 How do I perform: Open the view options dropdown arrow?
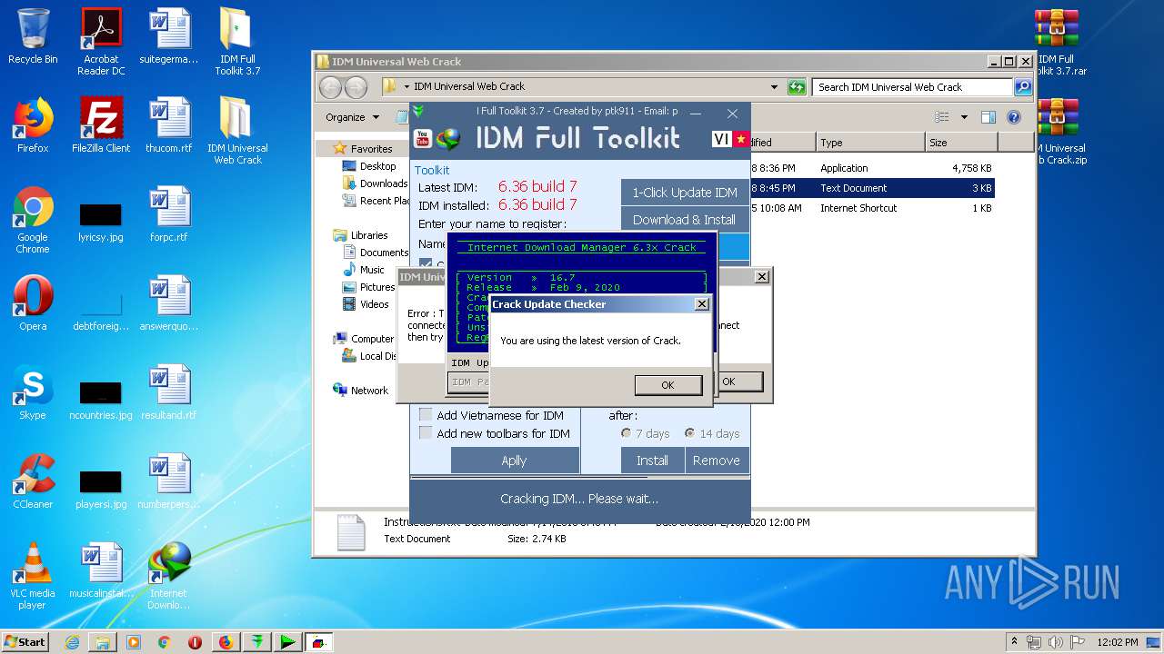click(x=964, y=117)
